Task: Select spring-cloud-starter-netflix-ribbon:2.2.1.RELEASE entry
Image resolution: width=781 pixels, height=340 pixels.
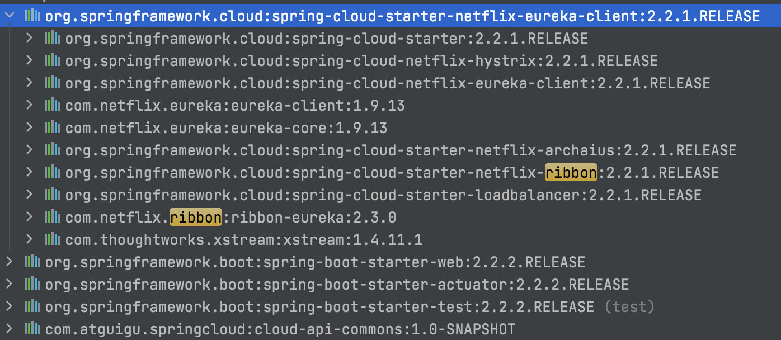Action: click(392, 172)
